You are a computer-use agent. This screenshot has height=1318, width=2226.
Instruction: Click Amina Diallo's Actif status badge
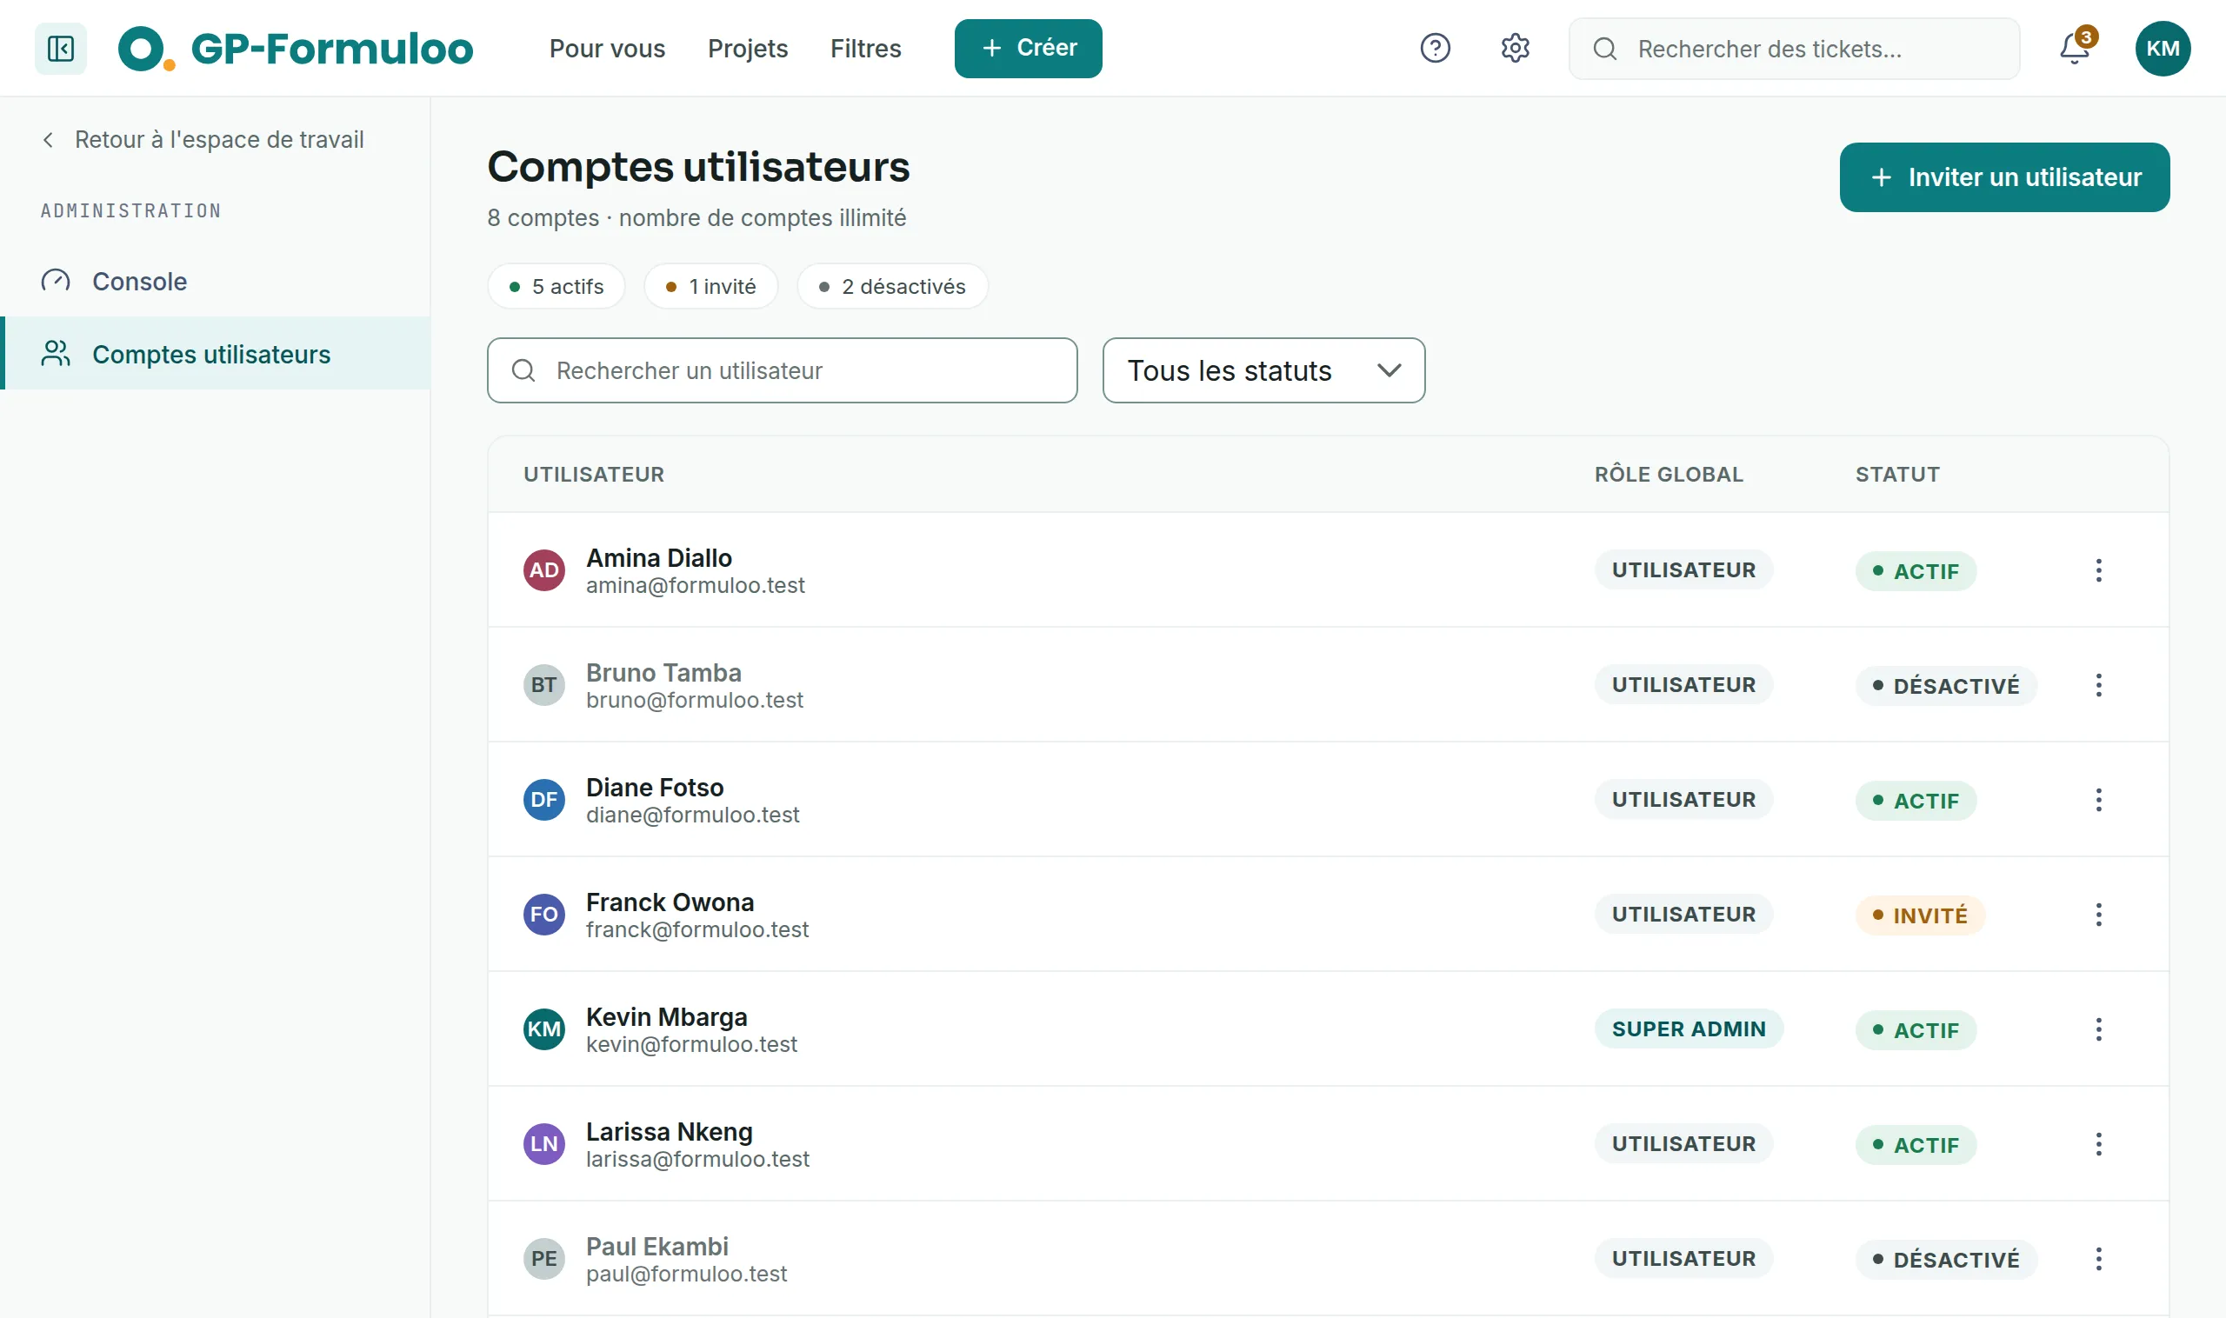(1915, 571)
